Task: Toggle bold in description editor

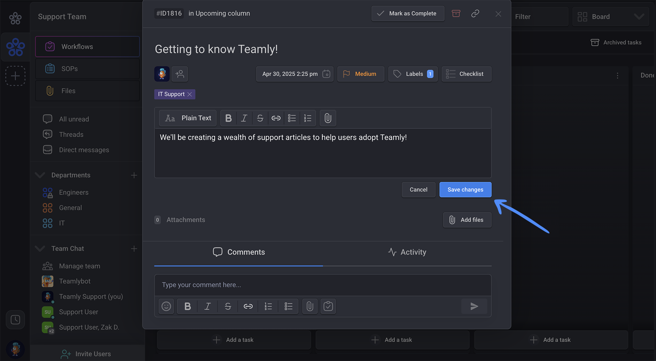Action: tap(228, 118)
